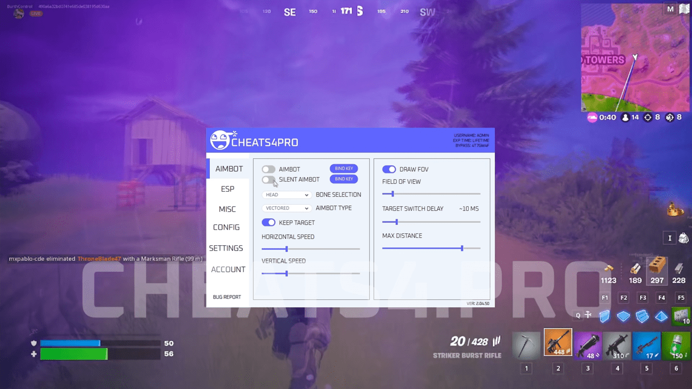This screenshot has height=389, width=692.
Task: Click the compass heading 171
Action: pos(346,11)
